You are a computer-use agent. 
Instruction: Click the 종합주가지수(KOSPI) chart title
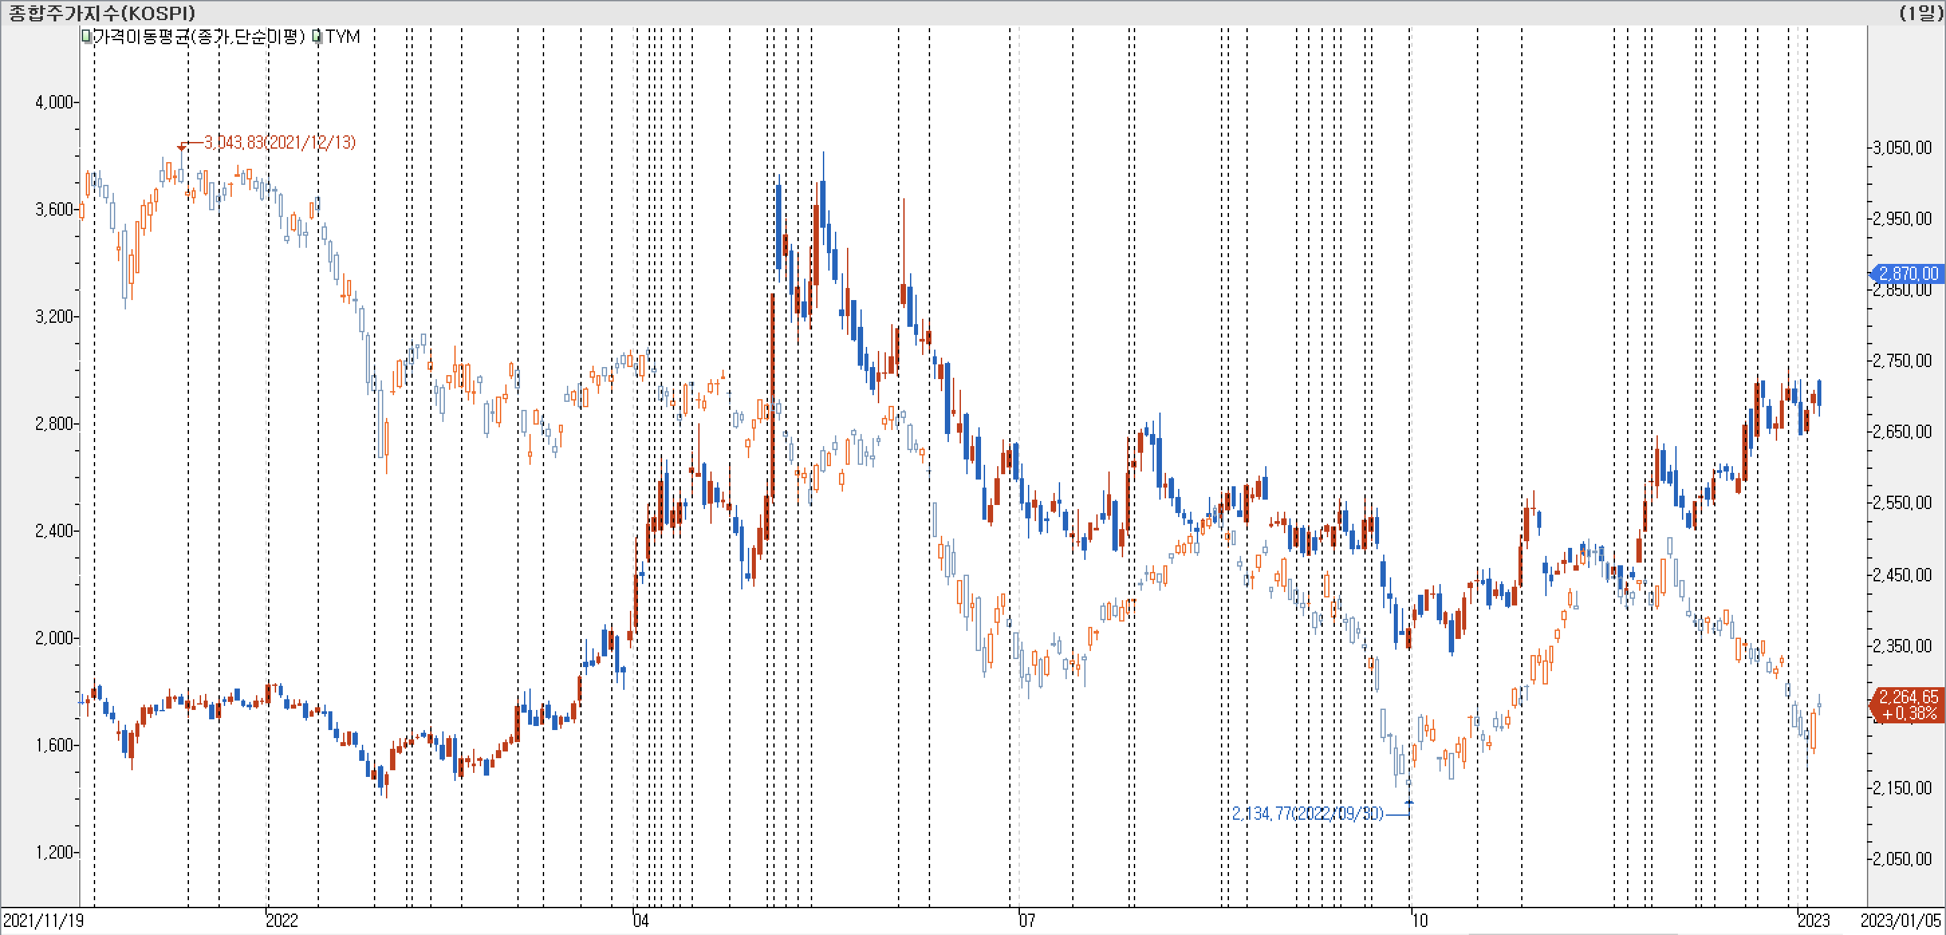pos(102,13)
